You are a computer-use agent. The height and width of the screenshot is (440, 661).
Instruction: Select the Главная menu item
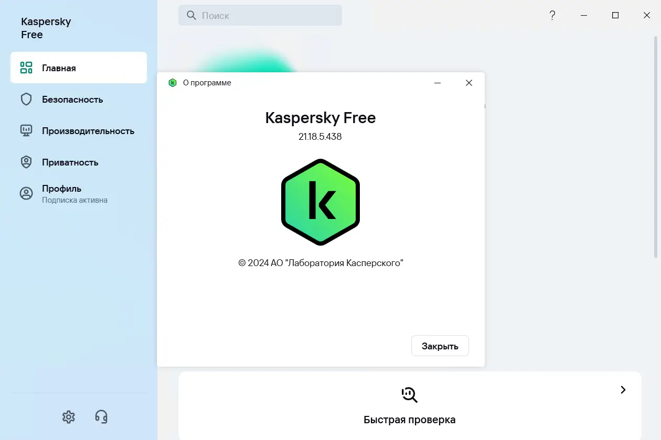[x=59, y=68]
